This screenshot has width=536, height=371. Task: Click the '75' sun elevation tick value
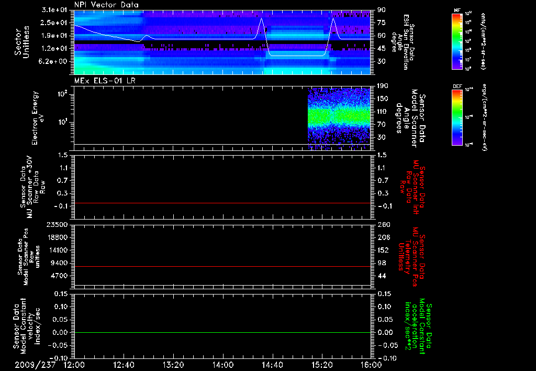tap(381, 23)
